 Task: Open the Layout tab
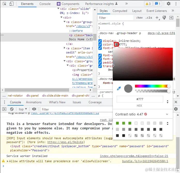[x=137, y=11]
